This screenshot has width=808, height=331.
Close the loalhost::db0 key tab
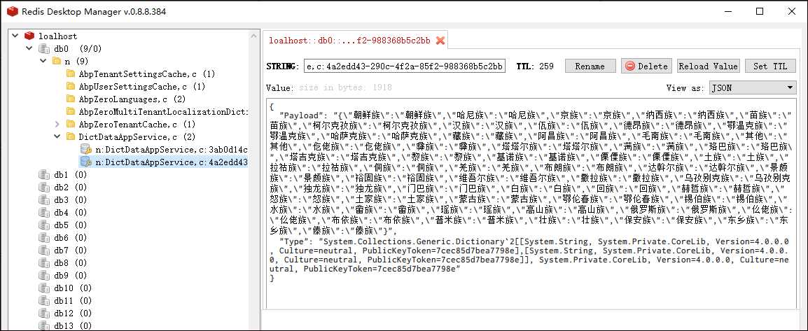tap(440, 41)
